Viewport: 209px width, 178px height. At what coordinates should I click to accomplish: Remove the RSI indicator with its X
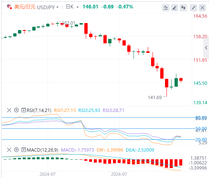tap(9, 110)
